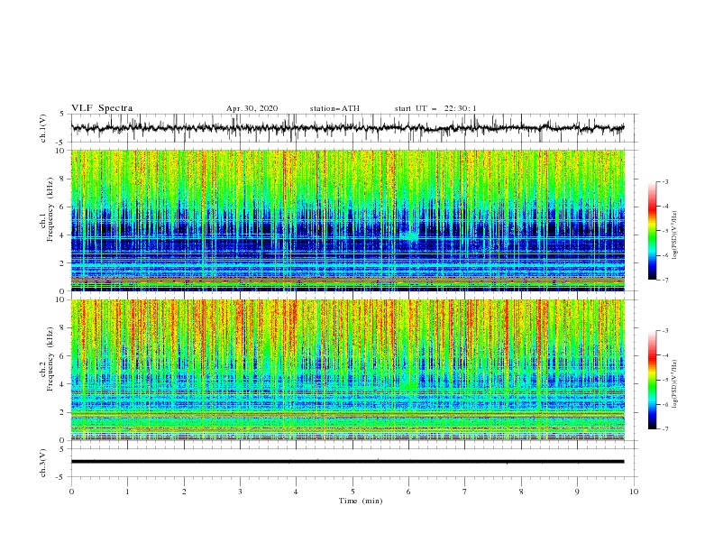Click the ch.1 frequency axis "6" tick label
This screenshot has width=714, height=552.
[62, 207]
